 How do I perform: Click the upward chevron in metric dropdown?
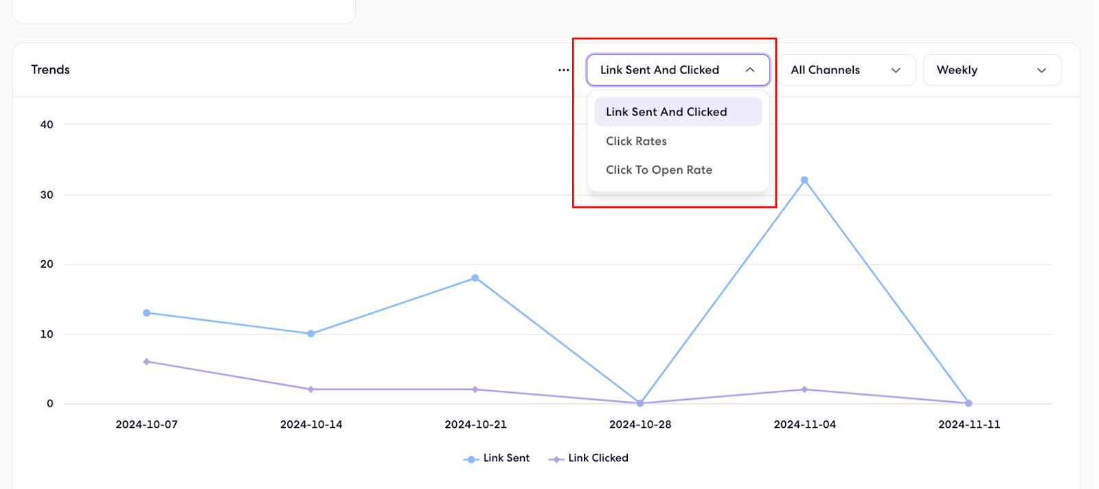coord(750,70)
